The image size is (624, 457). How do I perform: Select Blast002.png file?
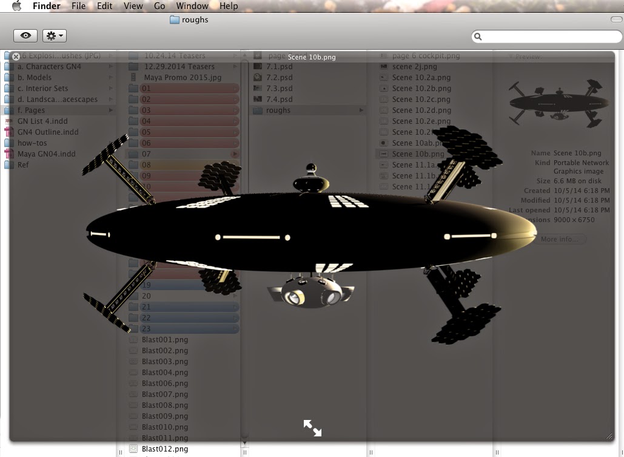165,351
